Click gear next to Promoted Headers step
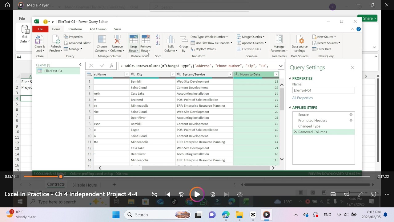Screen dimensions: 394x222 click(351, 120)
